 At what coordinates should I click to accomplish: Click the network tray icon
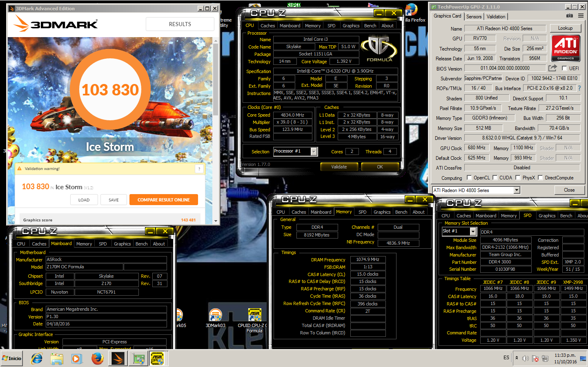pos(545,358)
